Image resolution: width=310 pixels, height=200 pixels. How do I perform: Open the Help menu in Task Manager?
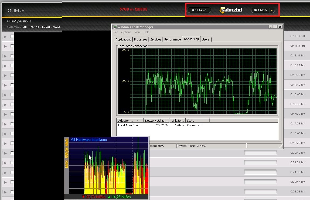[x=147, y=32]
